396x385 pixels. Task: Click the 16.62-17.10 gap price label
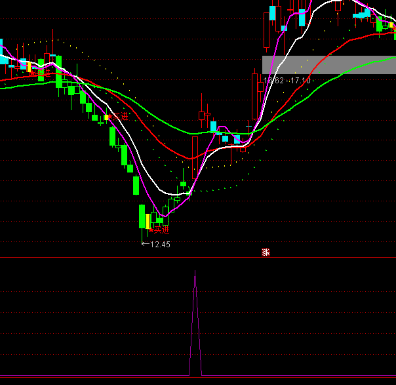287,80
